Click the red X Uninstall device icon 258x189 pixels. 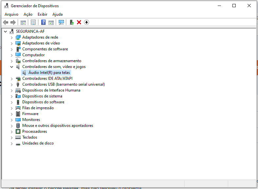click(79, 22)
